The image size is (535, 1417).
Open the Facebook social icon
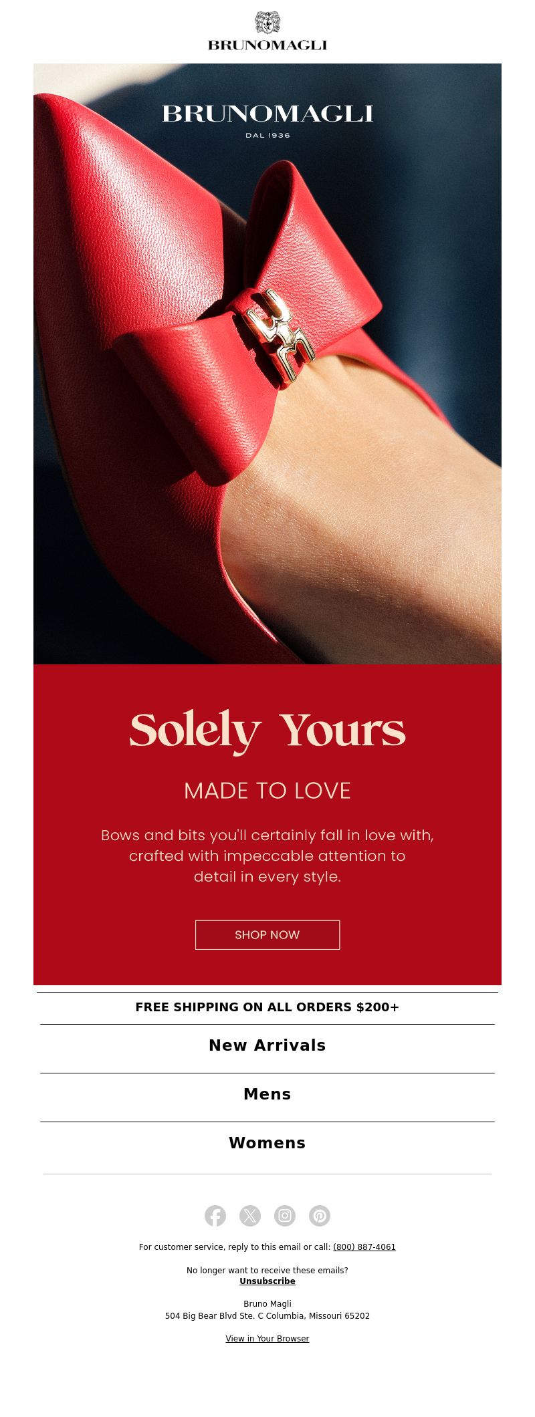click(x=215, y=1215)
